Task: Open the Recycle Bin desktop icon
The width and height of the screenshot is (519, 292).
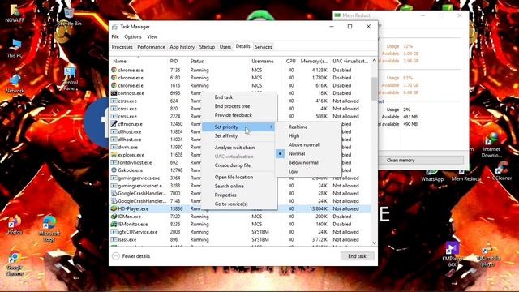Action: tap(68, 16)
